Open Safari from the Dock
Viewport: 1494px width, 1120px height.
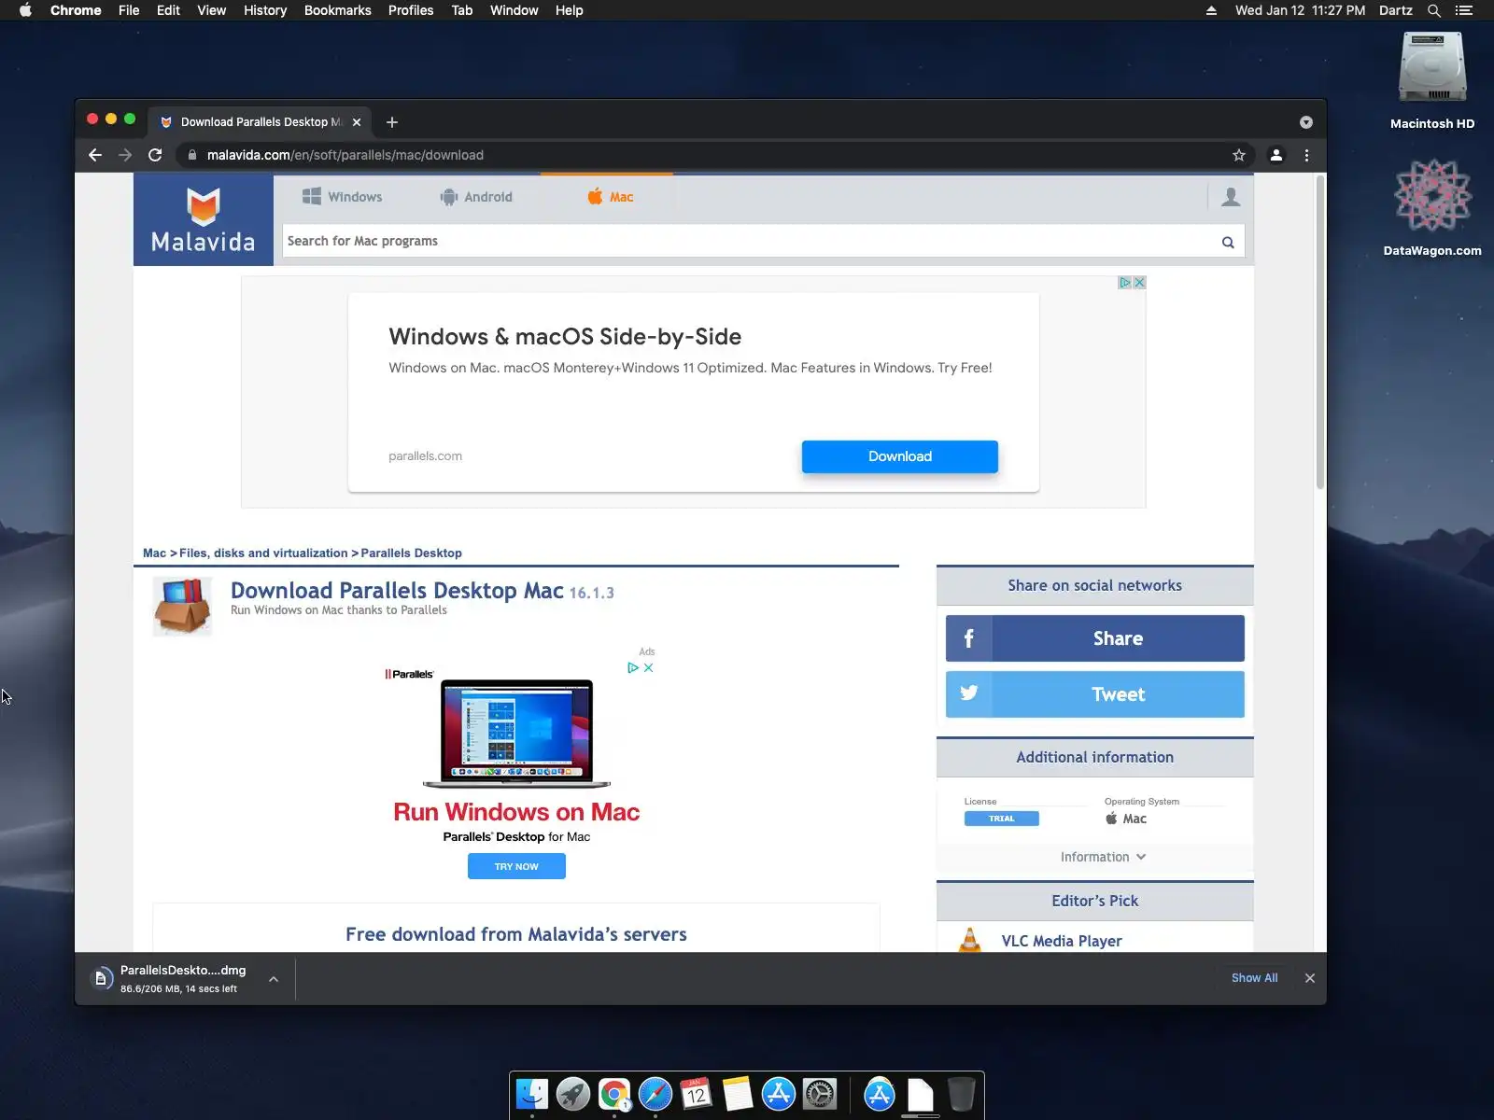[x=655, y=1094]
